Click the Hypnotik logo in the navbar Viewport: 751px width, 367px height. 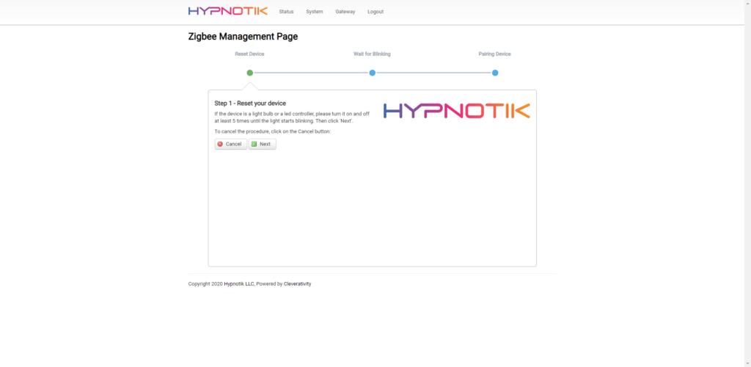click(228, 11)
